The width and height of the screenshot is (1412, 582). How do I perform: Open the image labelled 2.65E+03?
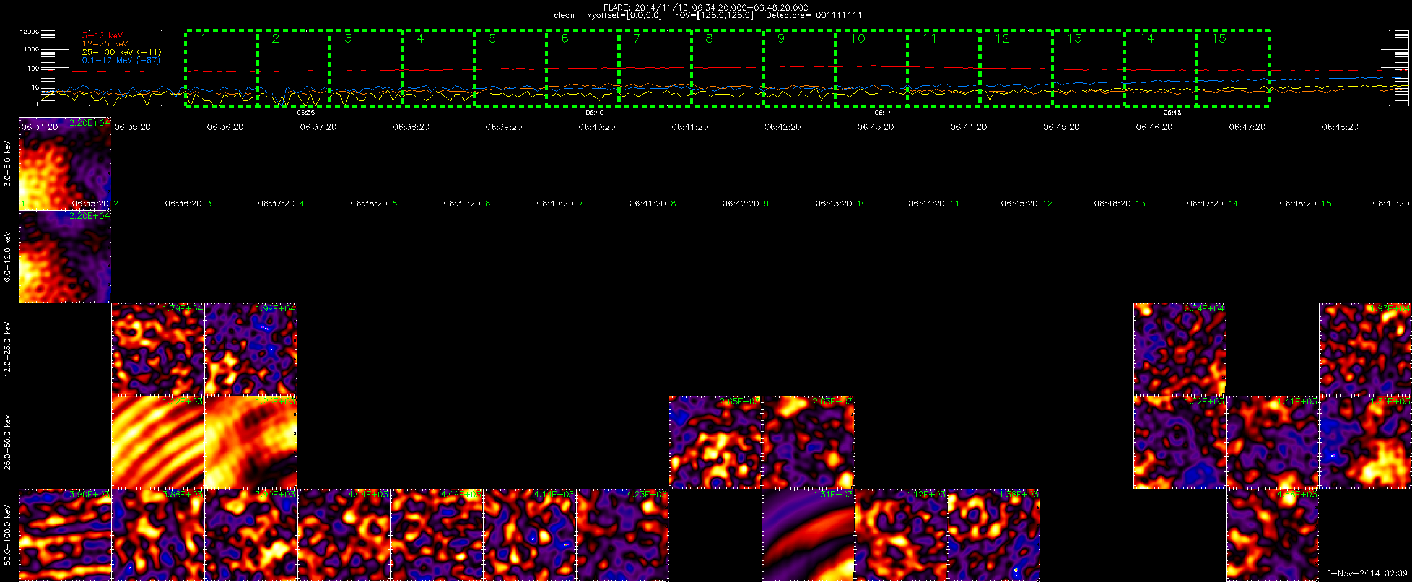[715, 442]
